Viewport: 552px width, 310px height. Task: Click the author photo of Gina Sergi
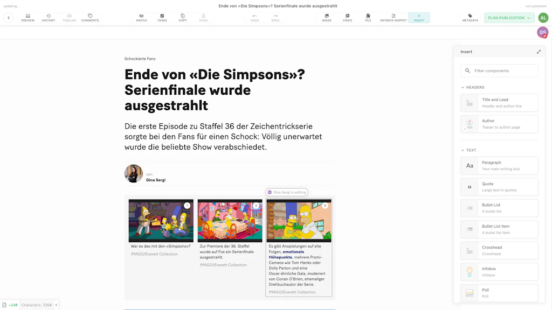pos(134,173)
